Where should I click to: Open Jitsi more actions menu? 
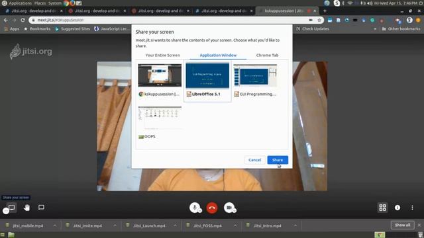412,208
